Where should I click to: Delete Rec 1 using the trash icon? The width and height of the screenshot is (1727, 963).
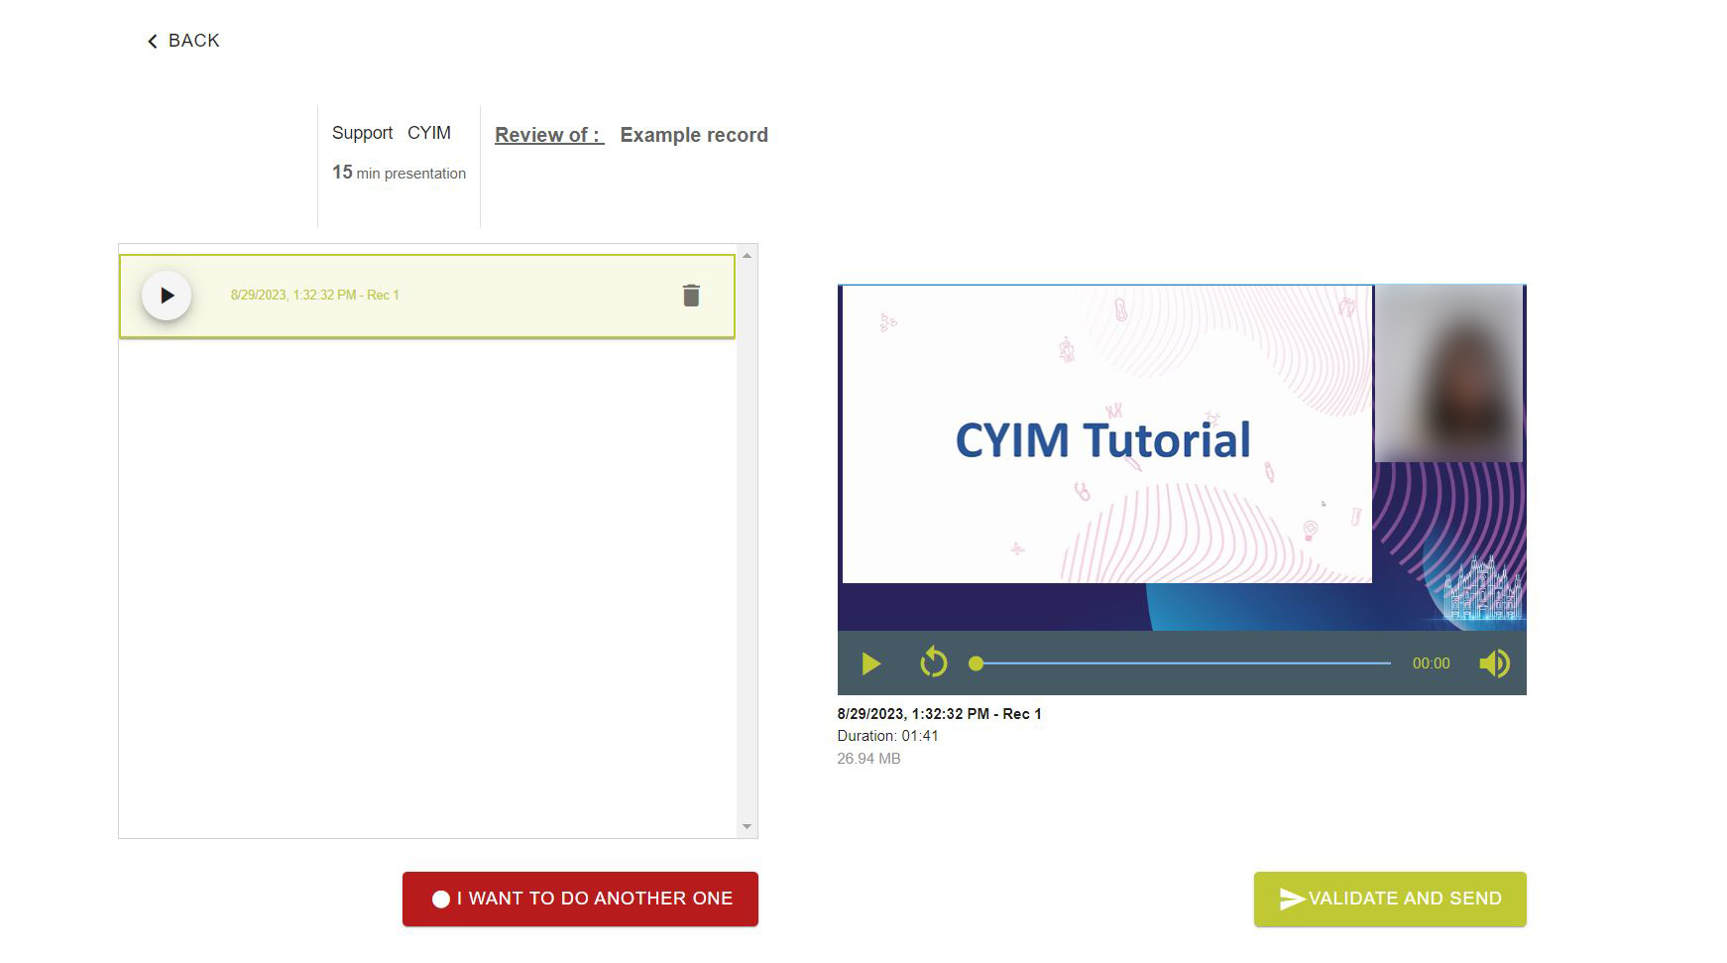(x=691, y=296)
